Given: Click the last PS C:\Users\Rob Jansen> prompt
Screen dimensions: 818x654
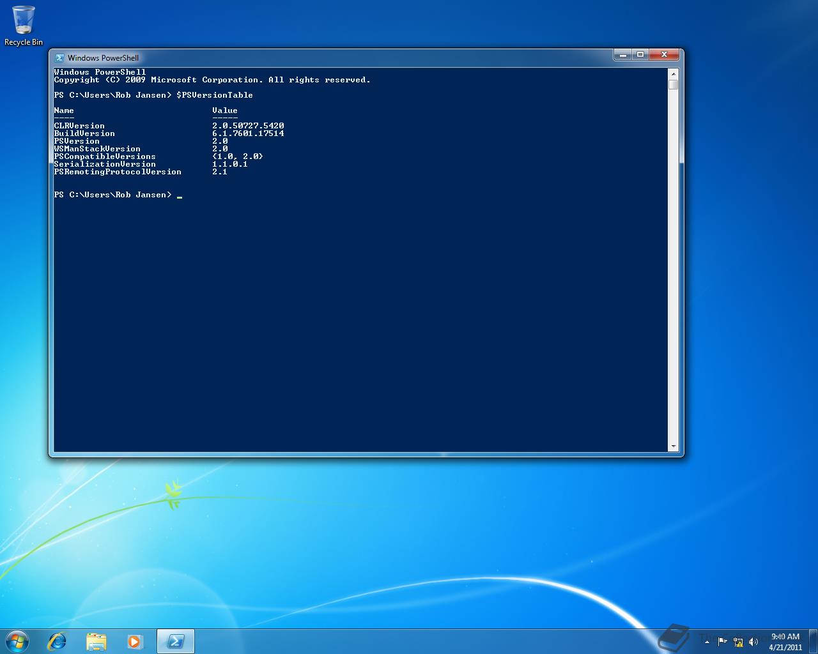Looking at the screenshot, I should pyautogui.click(x=113, y=195).
